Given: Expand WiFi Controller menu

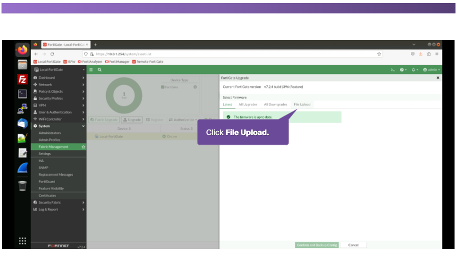Looking at the screenshot, I should click(59, 119).
